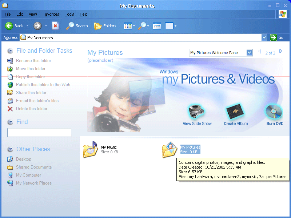Open the My Music folder icon
This screenshot has height=218, width=291.
pos(90,149)
